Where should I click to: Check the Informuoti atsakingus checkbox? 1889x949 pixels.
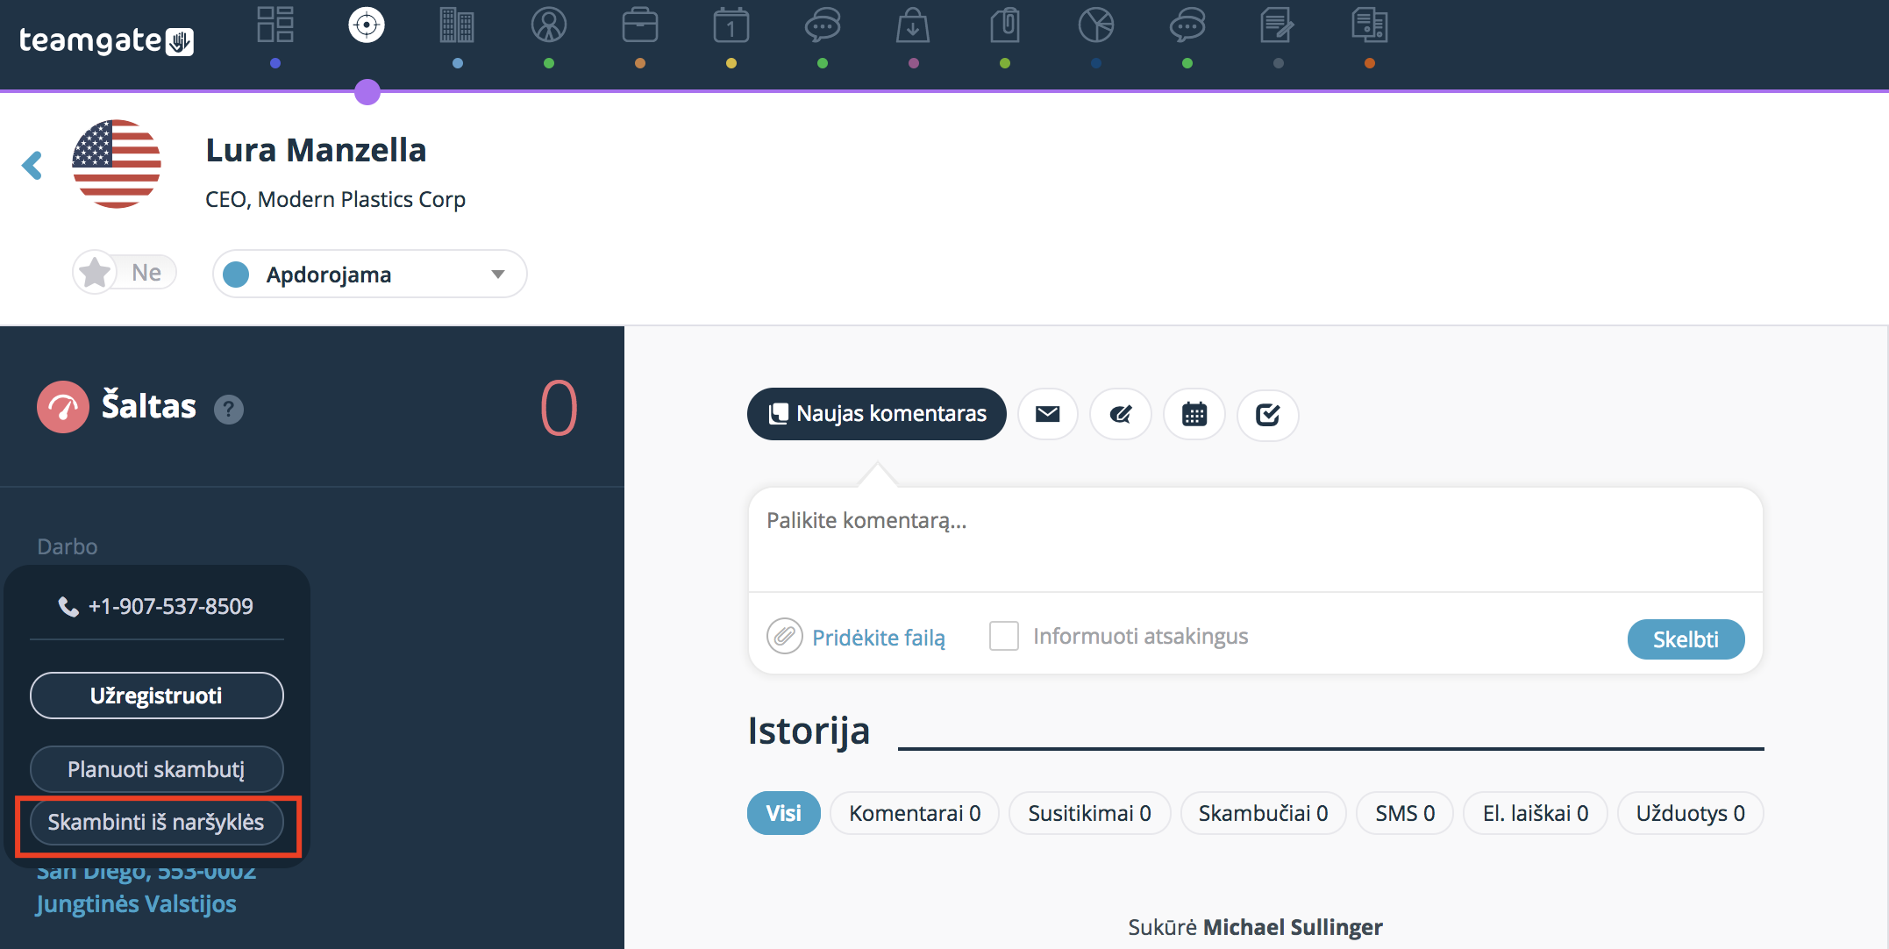[x=1004, y=636]
